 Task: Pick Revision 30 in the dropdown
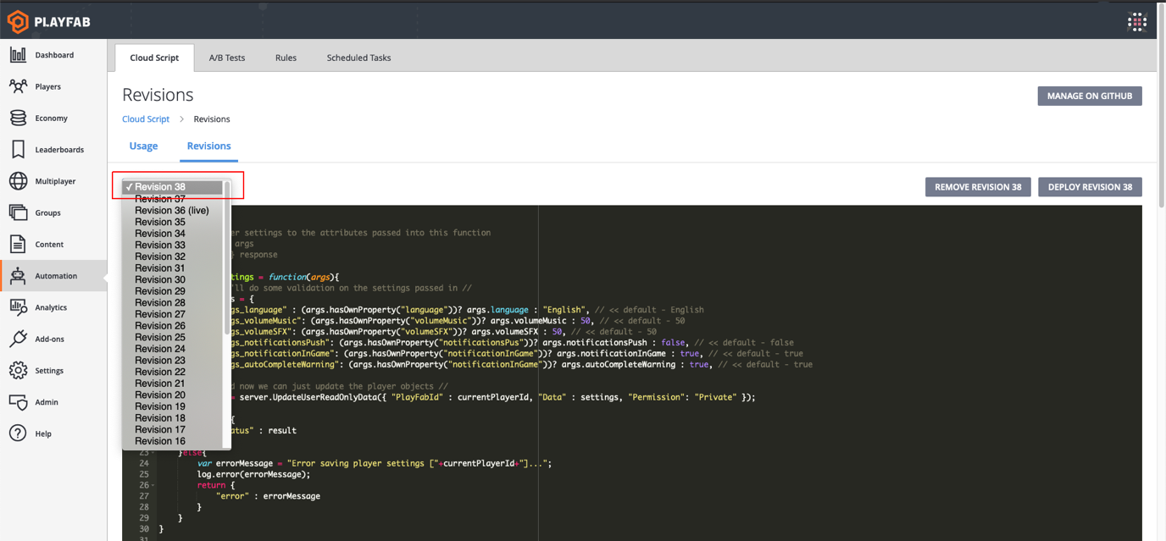pos(172,279)
